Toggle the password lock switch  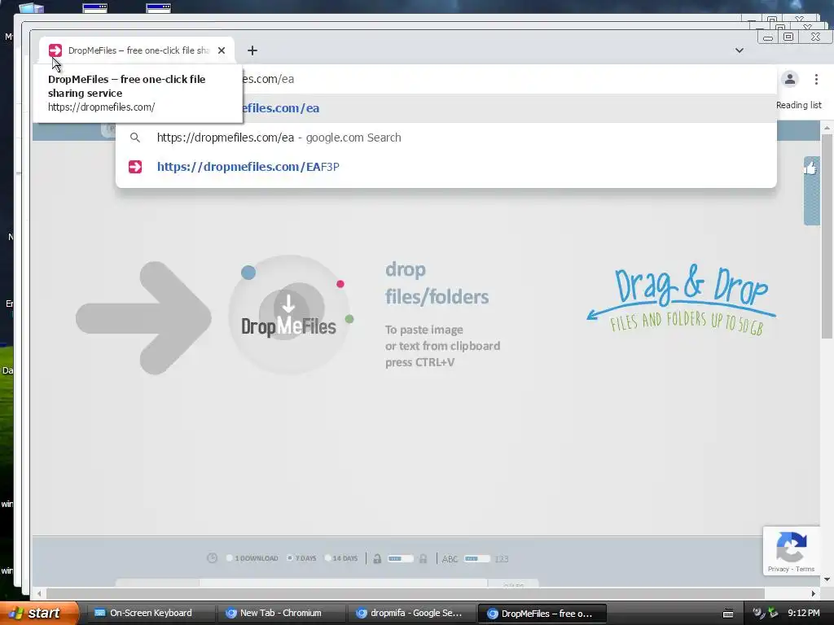pyautogui.click(x=401, y=558)
